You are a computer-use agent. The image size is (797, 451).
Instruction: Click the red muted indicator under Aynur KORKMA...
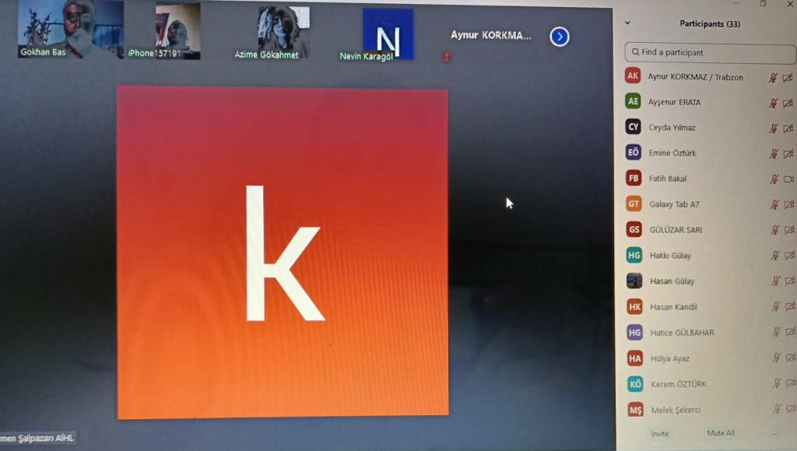tap(446, 56)
